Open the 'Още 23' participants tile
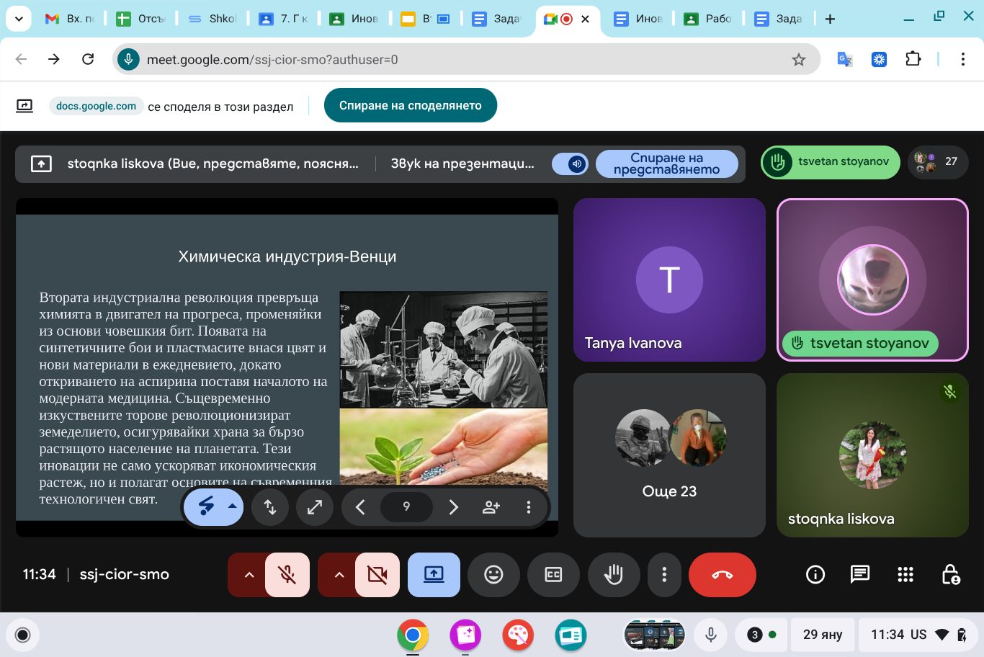The image size is (984, 657). point(669,455)
